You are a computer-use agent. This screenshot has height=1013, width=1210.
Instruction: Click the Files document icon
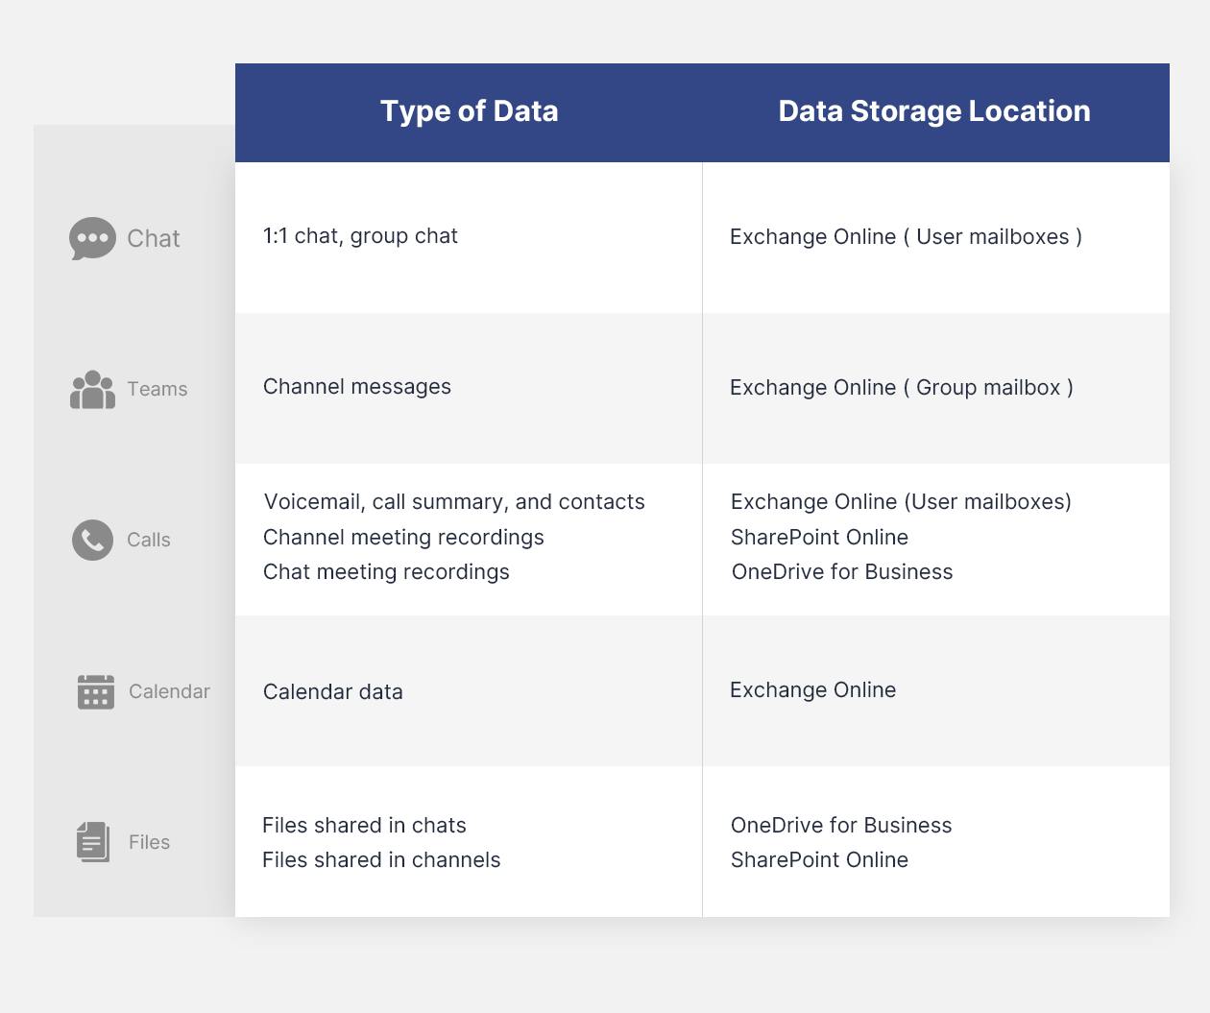coord(93,842)
